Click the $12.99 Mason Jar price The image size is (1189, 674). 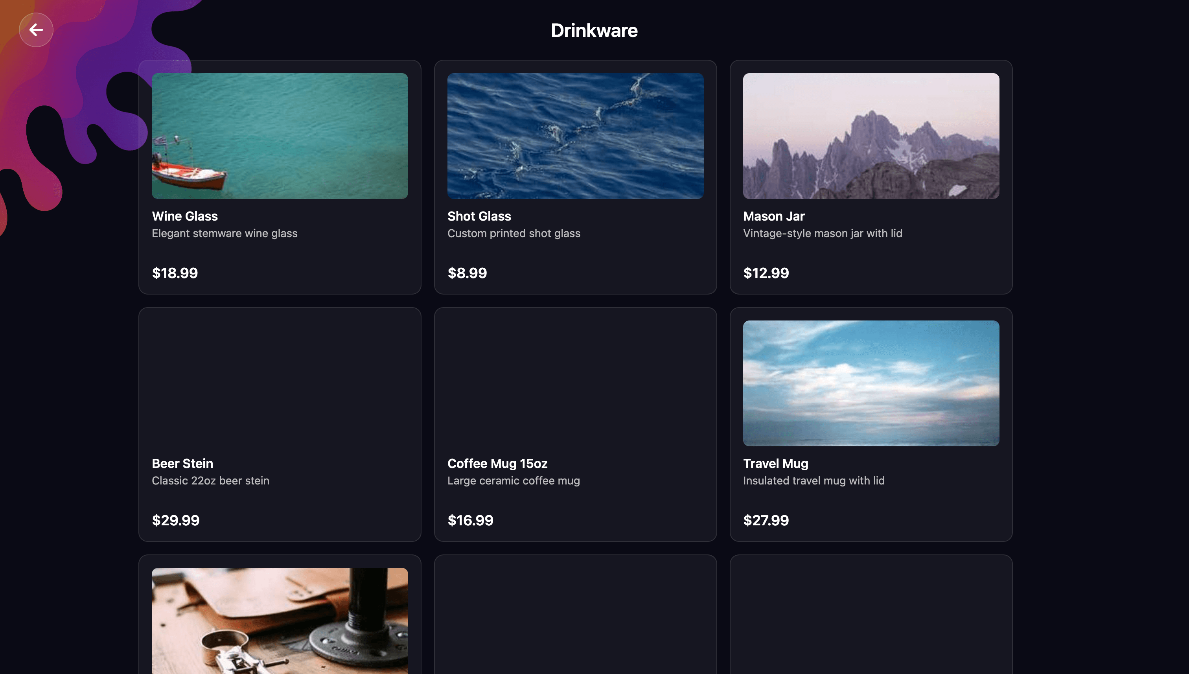(x=766, y=273)
